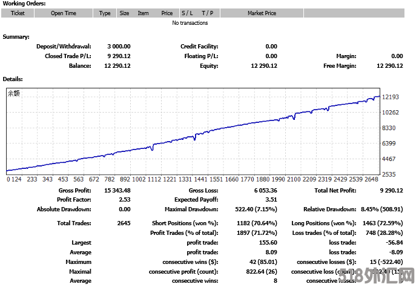Select the Size column heading

click(124, 13)
